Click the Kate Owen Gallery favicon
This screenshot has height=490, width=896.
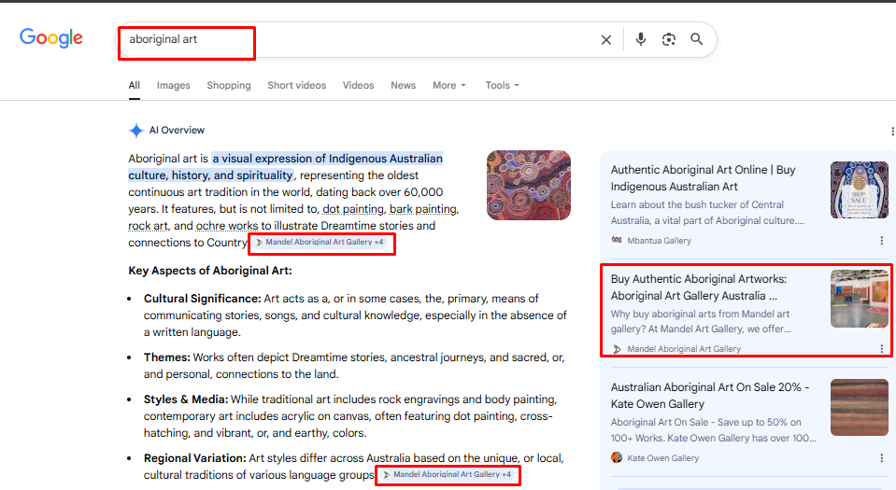617,457
